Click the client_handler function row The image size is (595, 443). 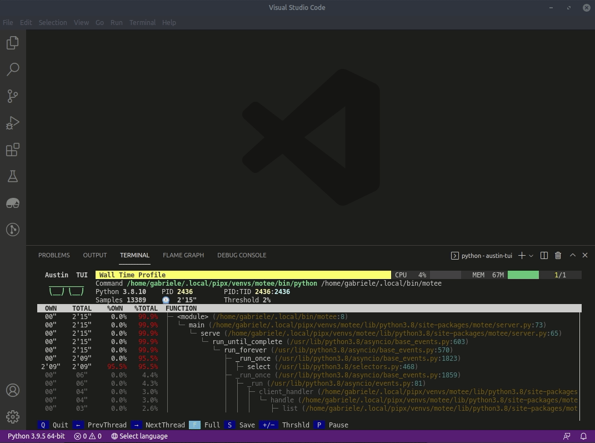(309, 392)
